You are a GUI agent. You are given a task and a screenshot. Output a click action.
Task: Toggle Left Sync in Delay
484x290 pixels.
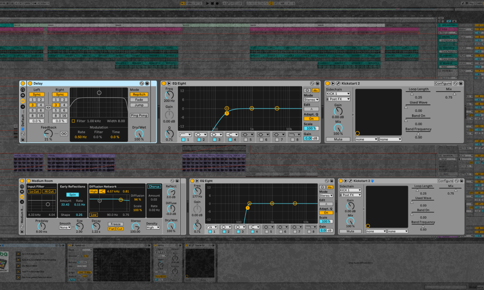tap(37, 94)
